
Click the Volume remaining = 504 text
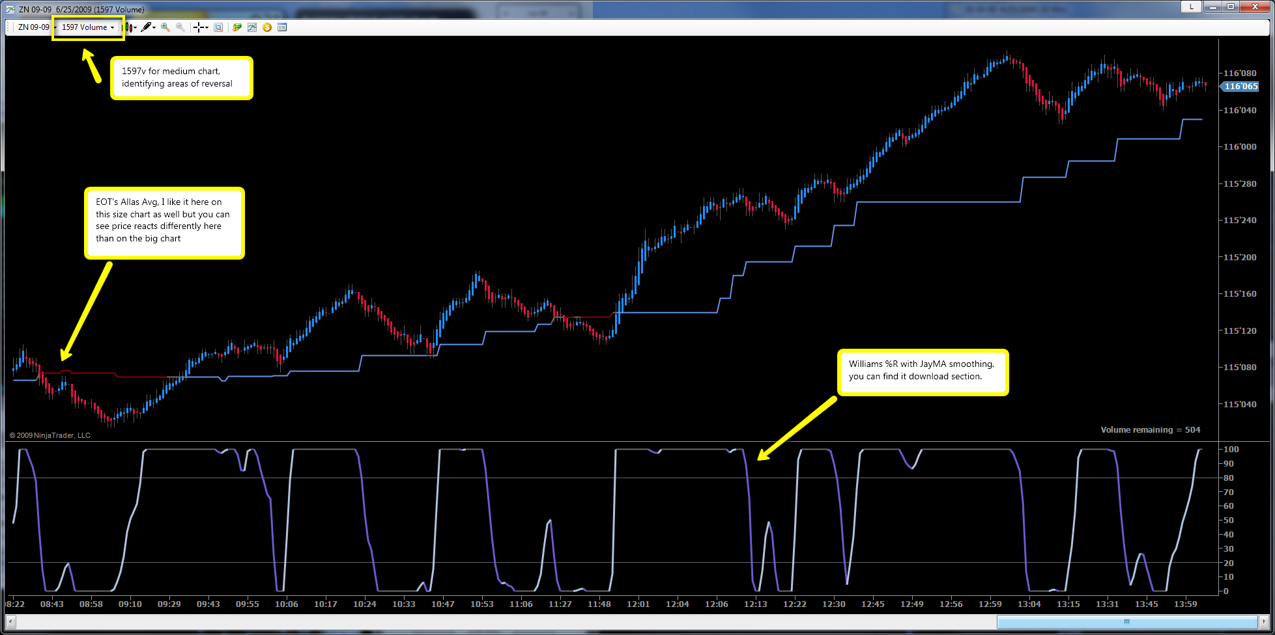tap(1150, 429)
